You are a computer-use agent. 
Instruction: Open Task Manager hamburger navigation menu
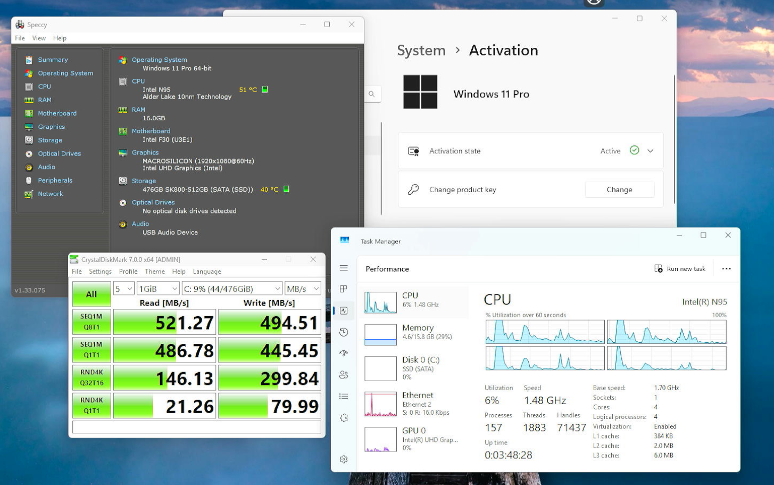click(344, 268)
